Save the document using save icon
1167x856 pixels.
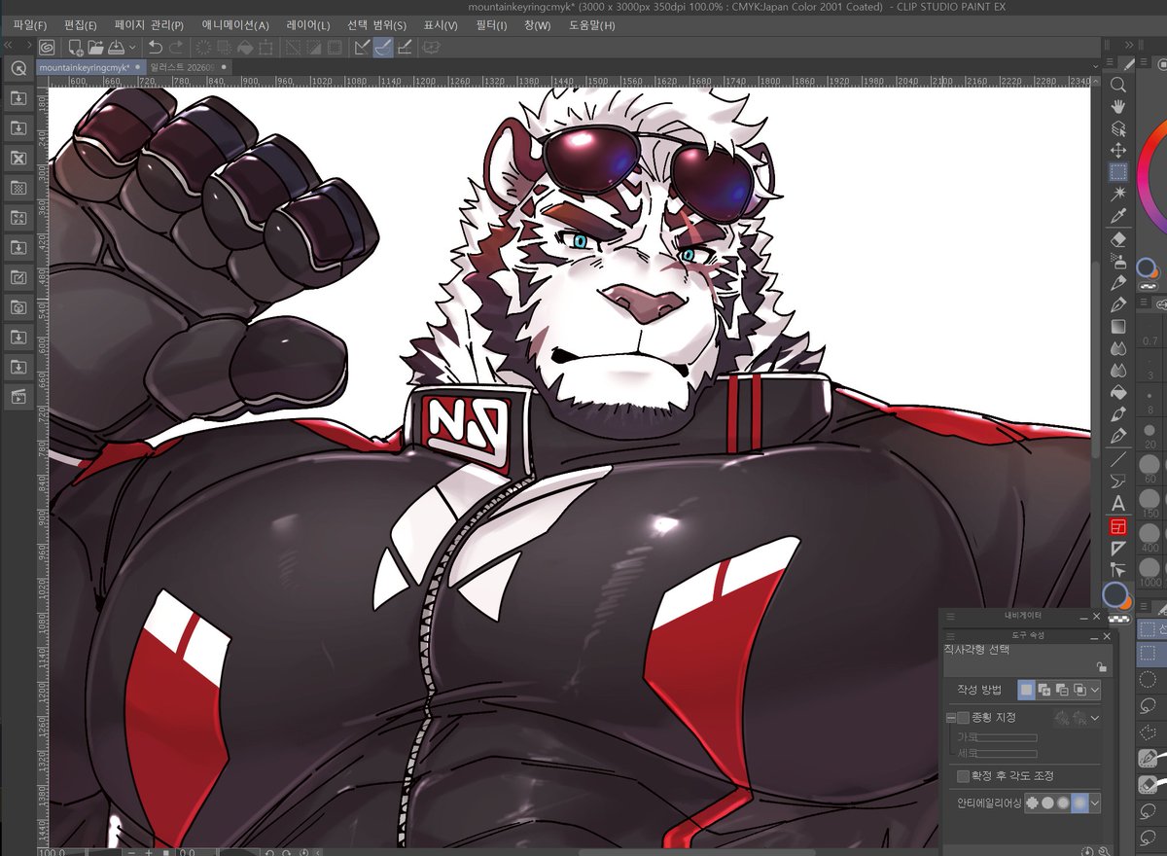pos(116,47)
